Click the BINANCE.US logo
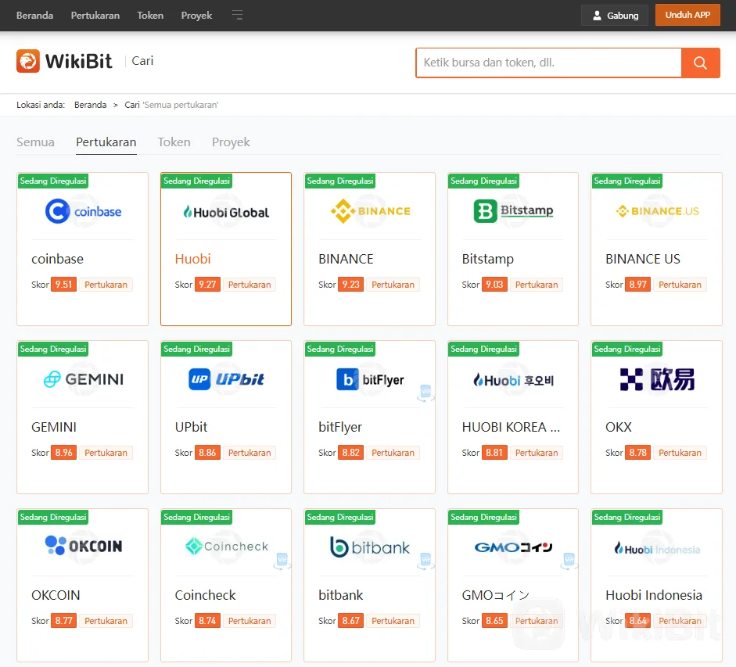Image resolution: width=736 pixels, height=667 pixels. (657, 211)
